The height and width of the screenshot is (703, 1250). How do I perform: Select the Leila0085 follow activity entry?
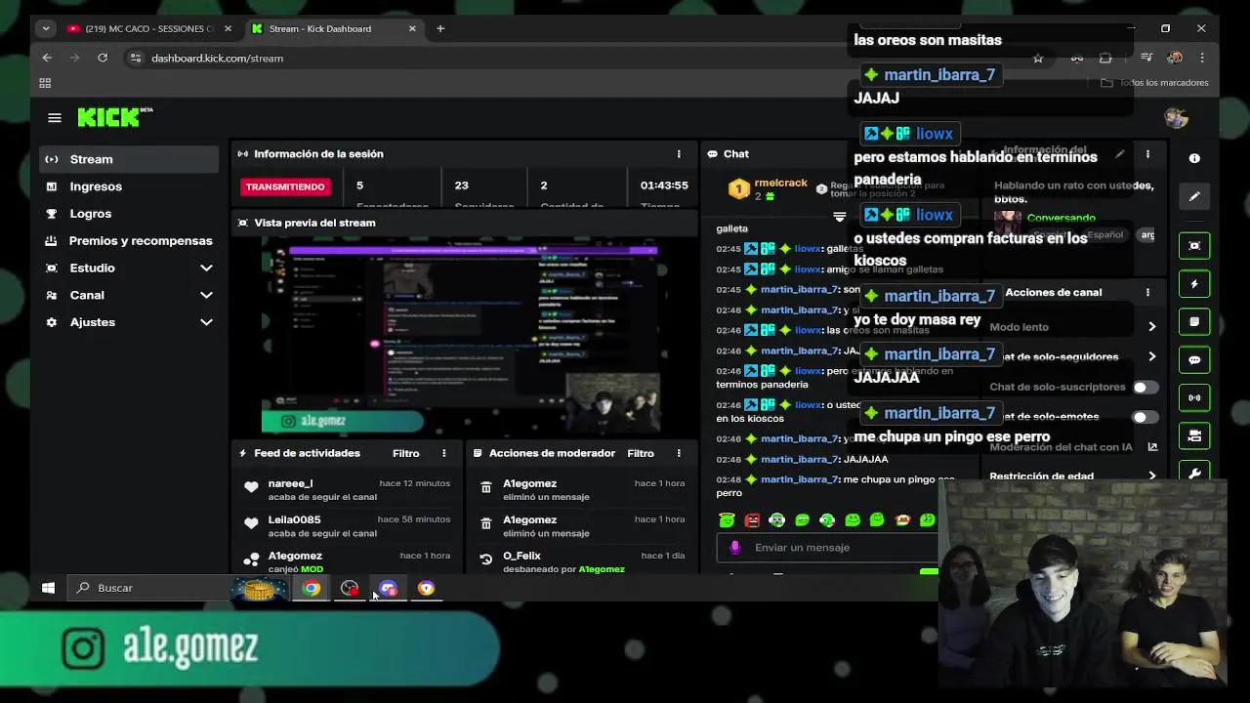point(348,525)
